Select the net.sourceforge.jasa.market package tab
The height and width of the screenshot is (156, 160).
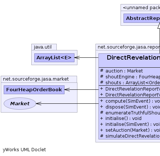(x=39, y=79)
